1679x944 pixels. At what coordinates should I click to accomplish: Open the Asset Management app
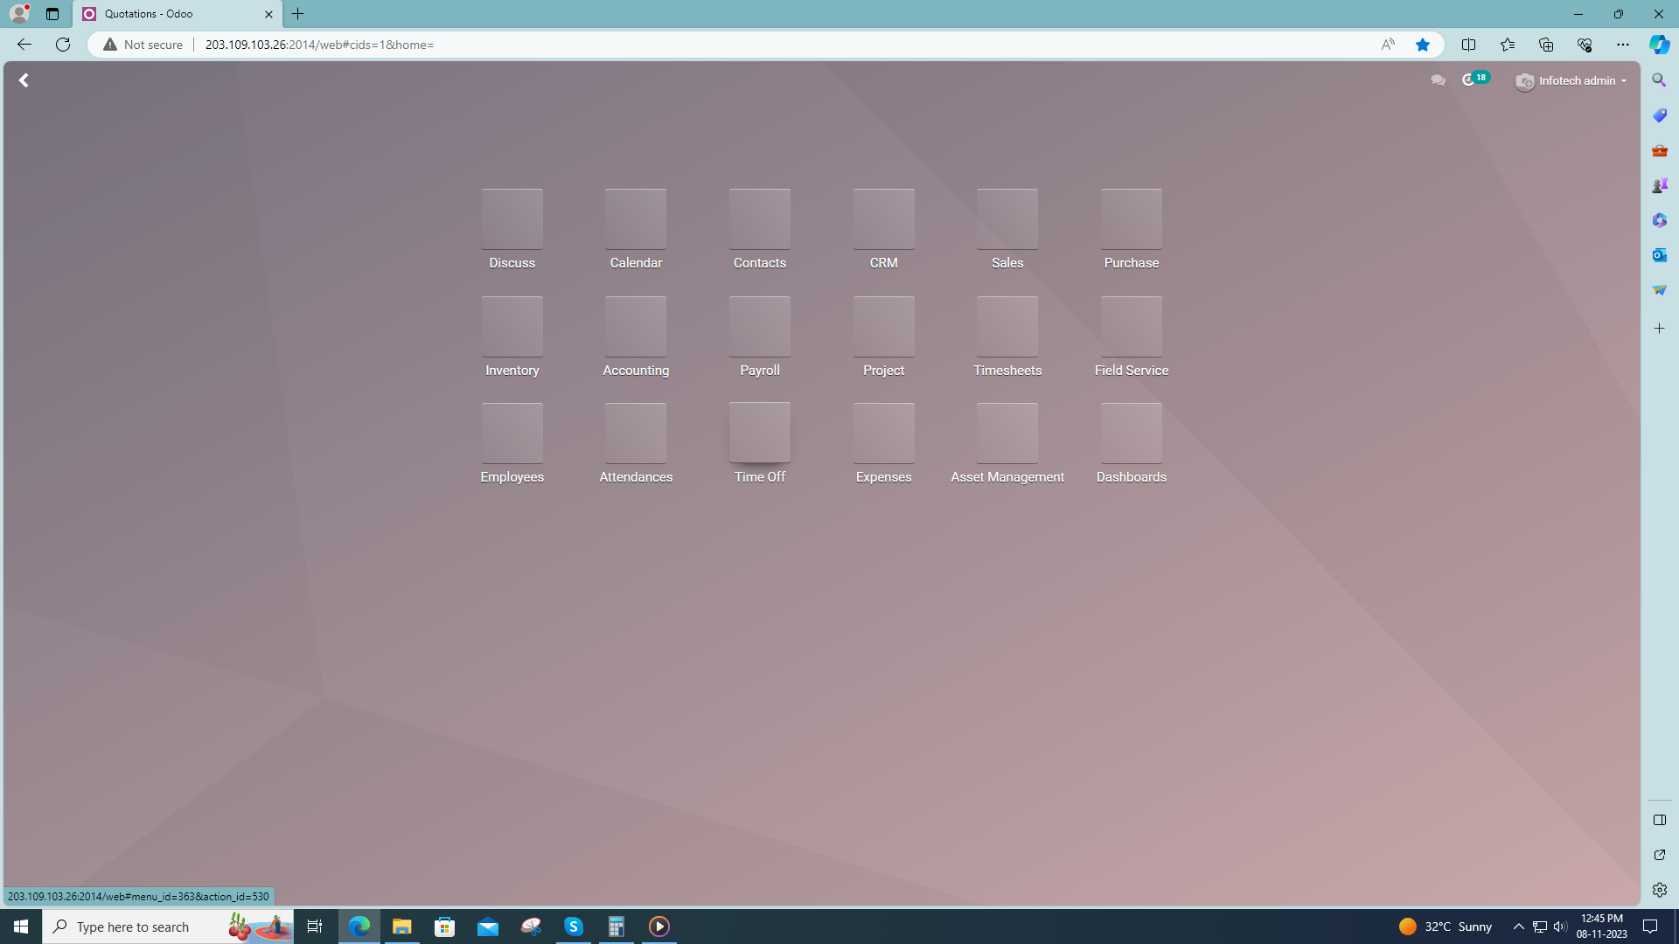click(x=1007, y=434)
